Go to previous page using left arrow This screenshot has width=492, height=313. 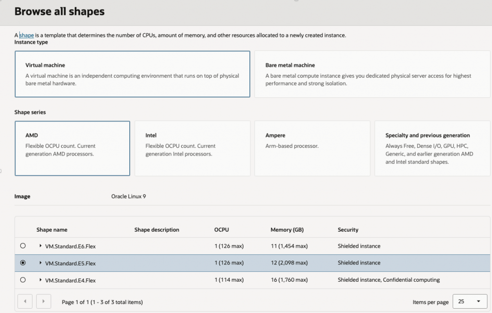tap(25, 301)
